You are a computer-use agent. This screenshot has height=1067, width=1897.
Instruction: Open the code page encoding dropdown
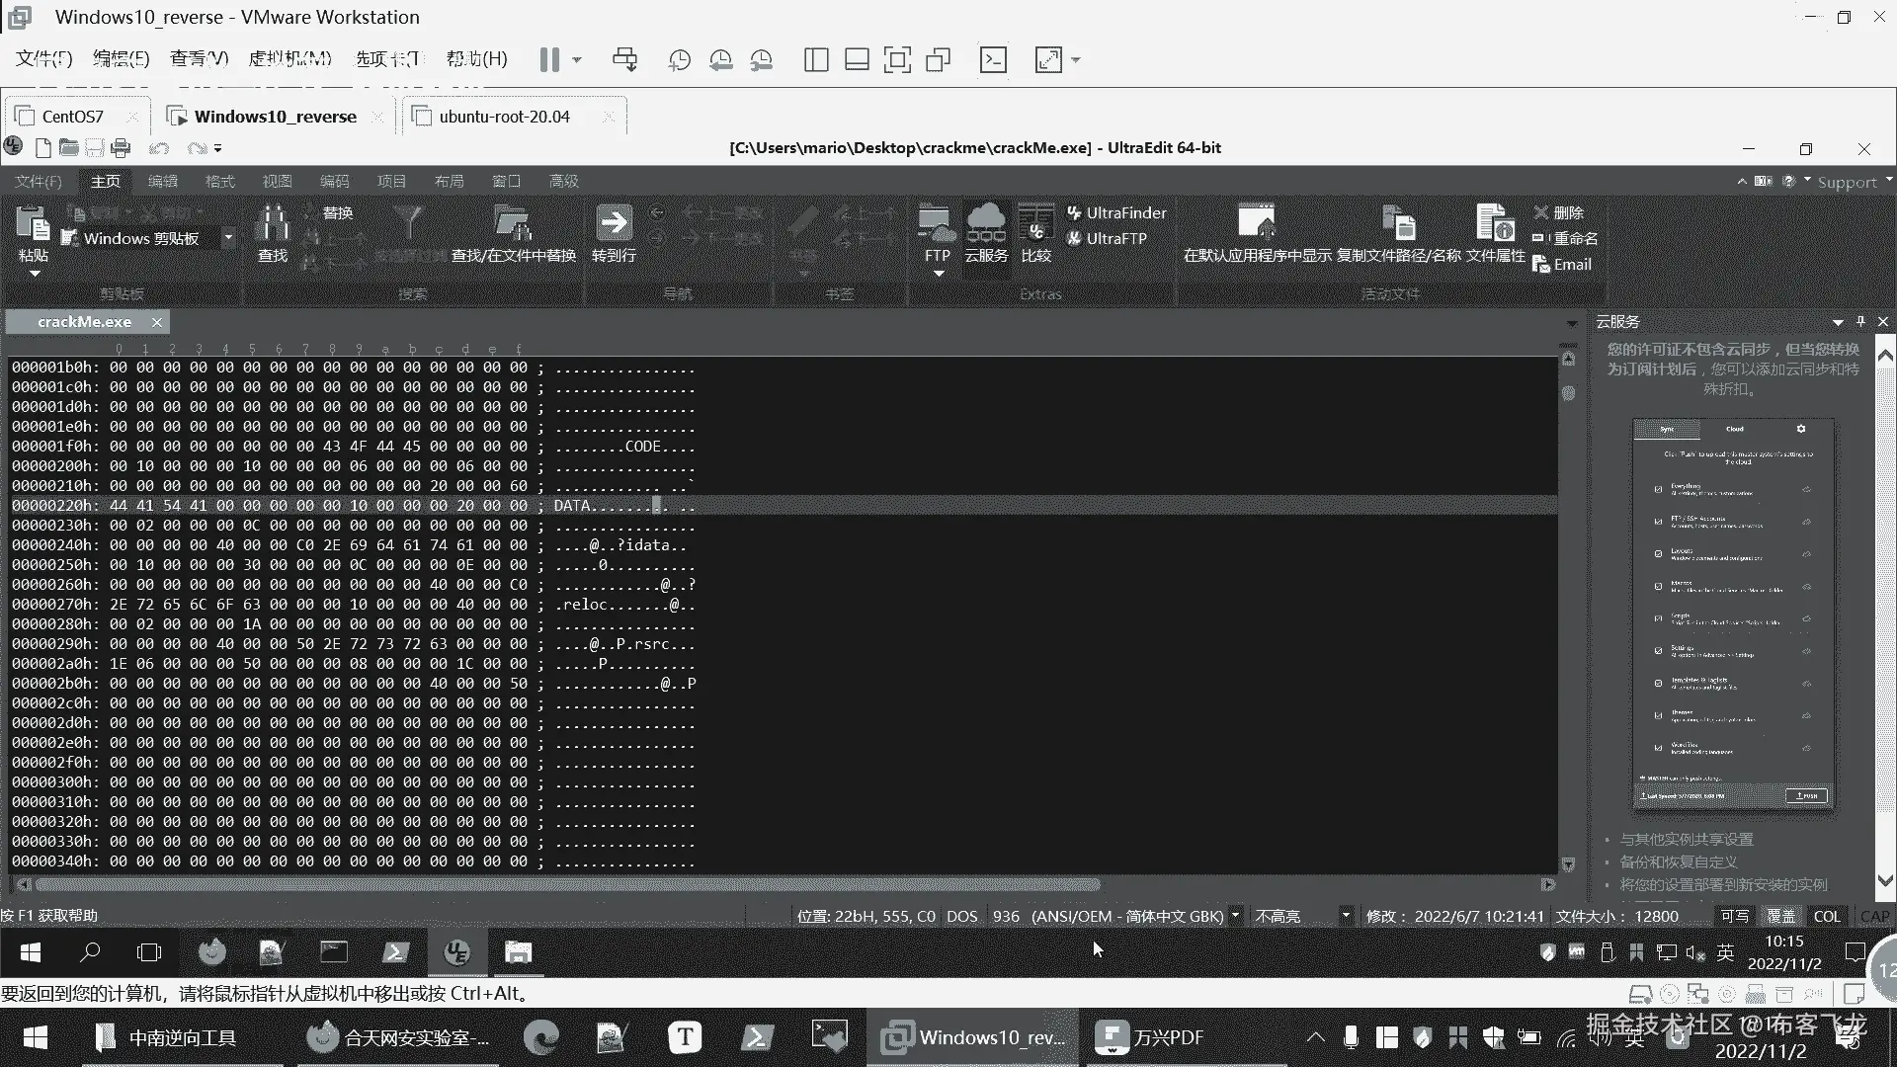pos(1235,915)
